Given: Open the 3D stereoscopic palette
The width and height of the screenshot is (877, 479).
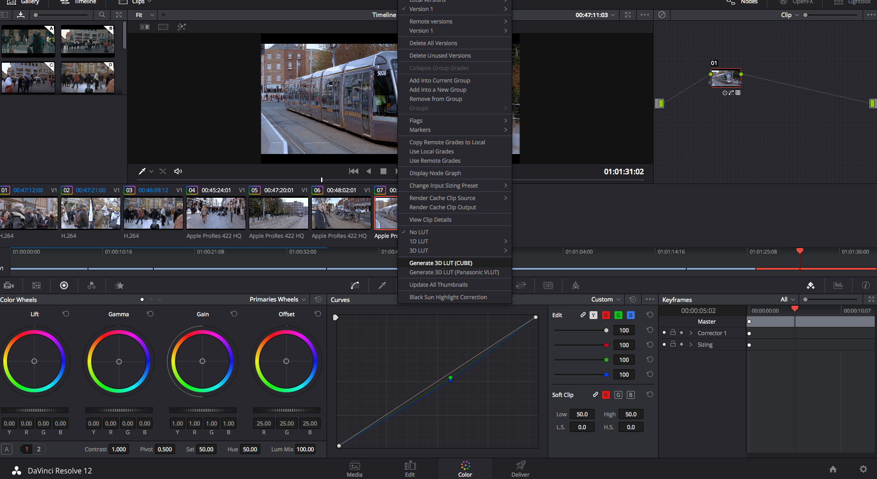Looking at the screenshot, I should coord(548,285).
